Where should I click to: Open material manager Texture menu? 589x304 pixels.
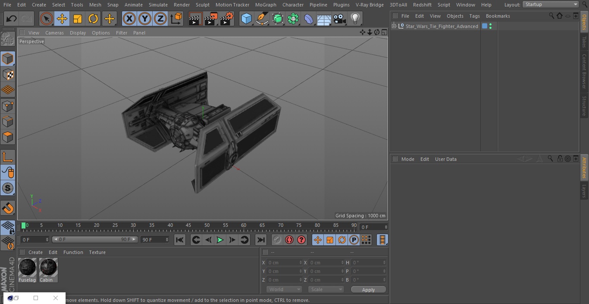pyautogui.click(x=97, y=252)
